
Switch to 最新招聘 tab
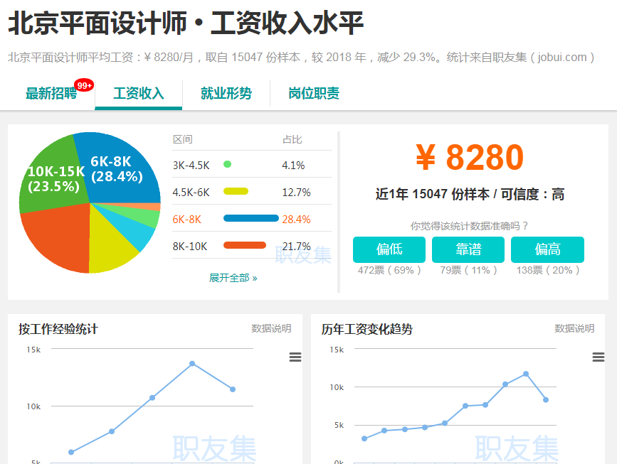point(51,93)
